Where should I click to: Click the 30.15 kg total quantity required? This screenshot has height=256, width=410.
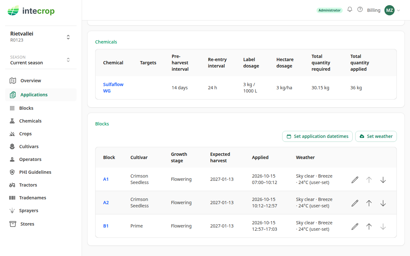[x=320, y=88]
